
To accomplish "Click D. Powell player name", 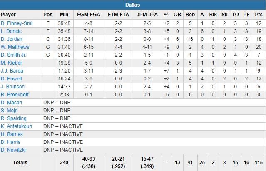I will (x=11, y=79).
